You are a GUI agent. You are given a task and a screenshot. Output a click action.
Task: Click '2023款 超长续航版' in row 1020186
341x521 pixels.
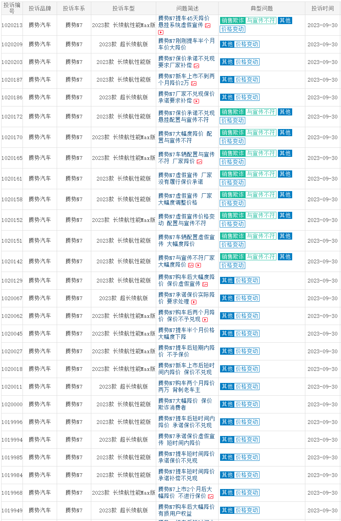124,97
